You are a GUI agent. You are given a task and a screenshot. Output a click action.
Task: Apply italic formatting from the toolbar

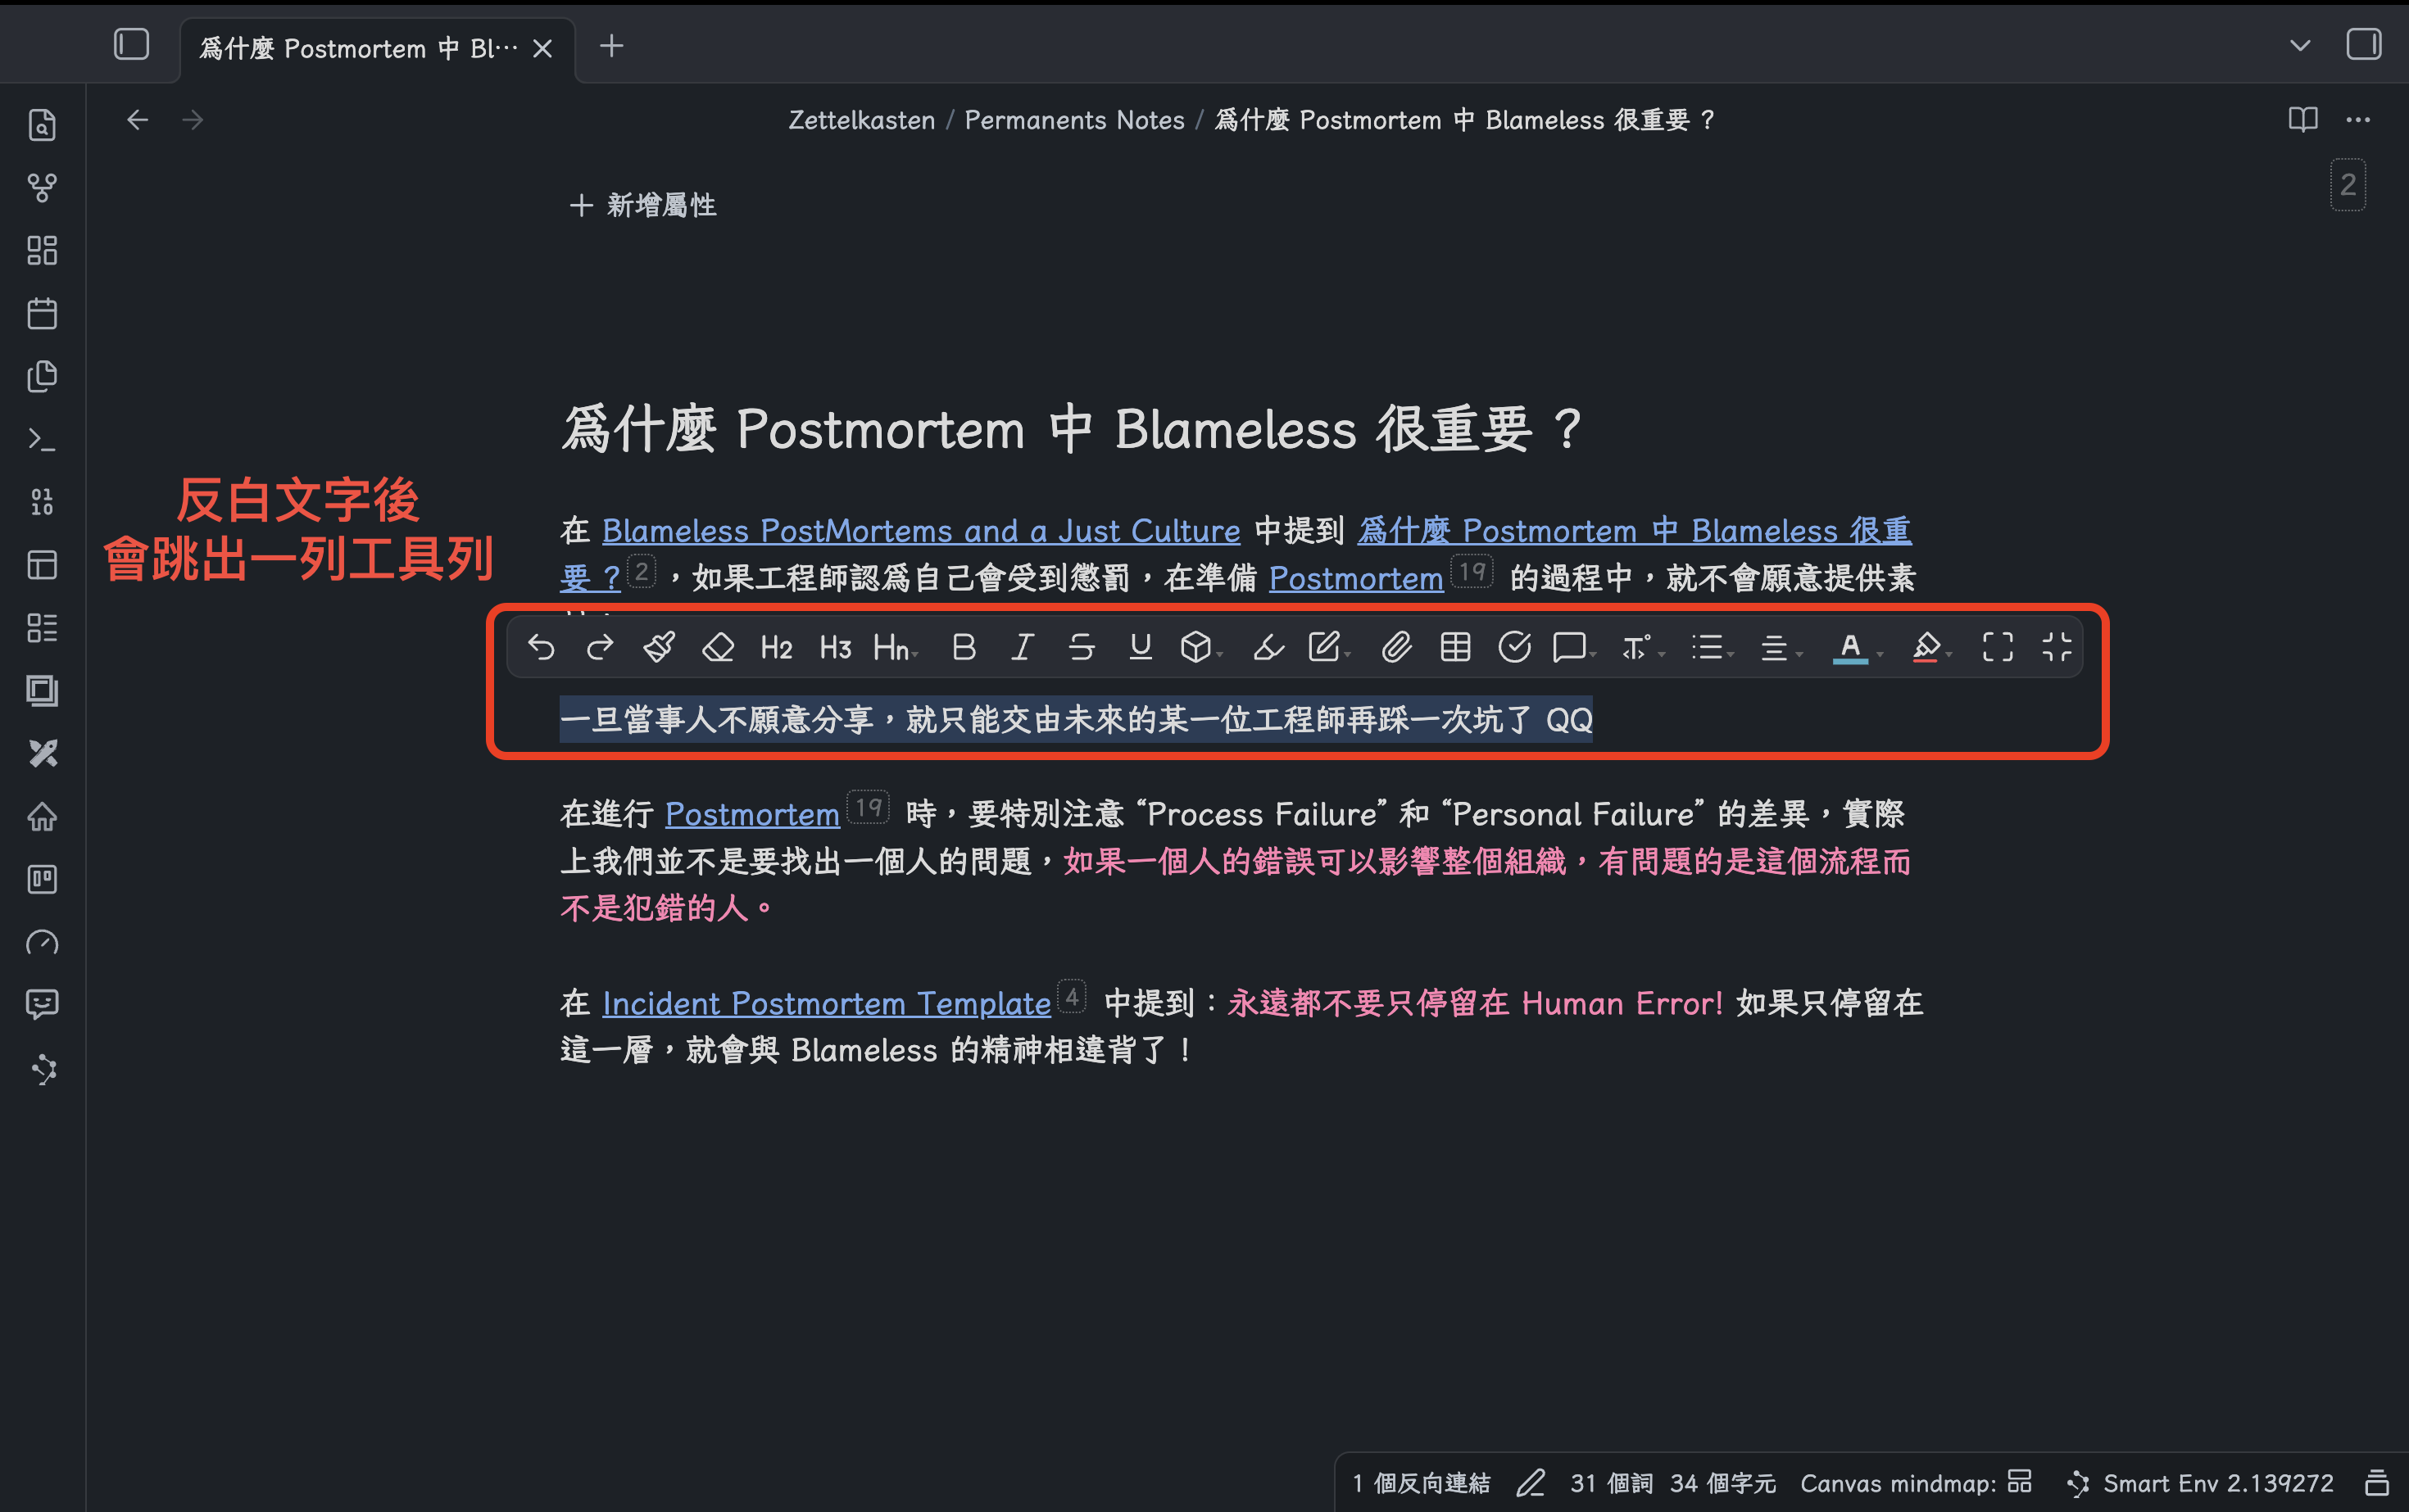(1022, 647)
